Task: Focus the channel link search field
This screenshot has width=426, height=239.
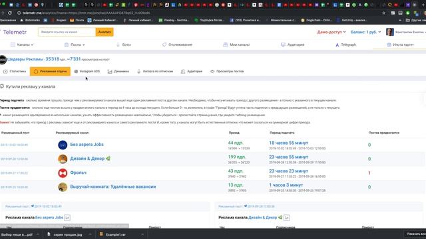Action: (x=67, y=32)
